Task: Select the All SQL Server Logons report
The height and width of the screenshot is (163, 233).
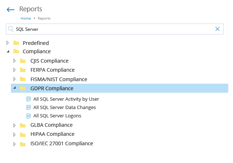Action: pos(57,116)
